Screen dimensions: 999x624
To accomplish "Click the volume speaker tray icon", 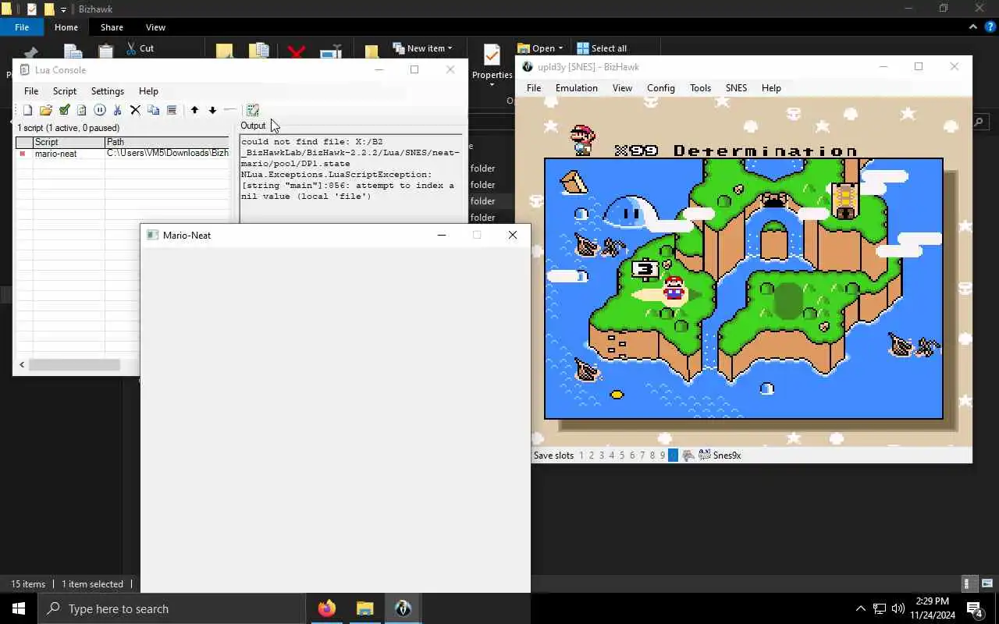I will click(898, 608).
